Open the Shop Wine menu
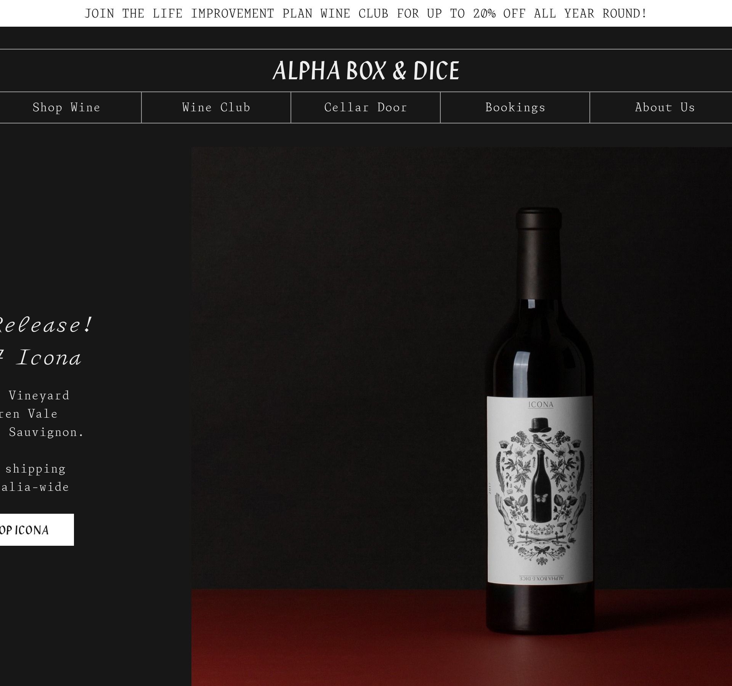 click(x=66, y=107)
